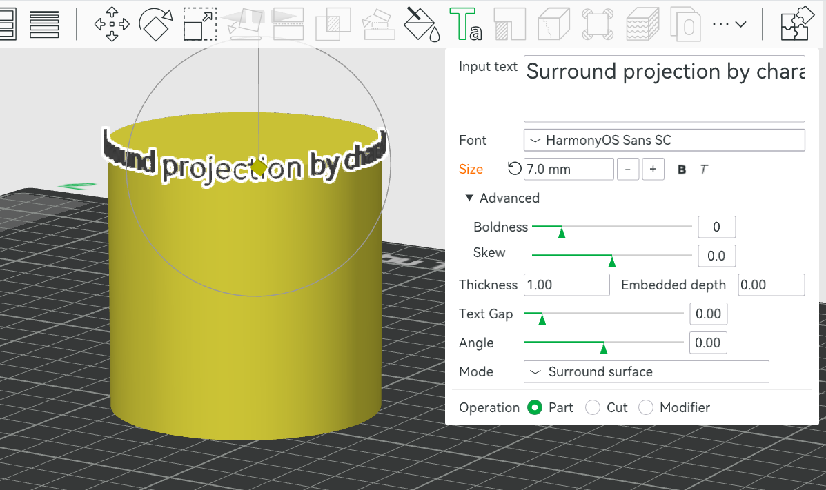This screenshot has height=490, width=826.
Task: Click the Thickness input field
Action: (567, 285)
